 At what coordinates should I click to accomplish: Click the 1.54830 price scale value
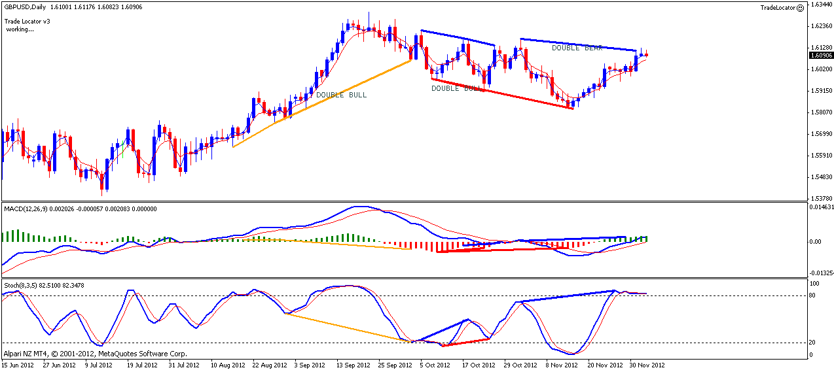pyautogui.click(x=821, y=177)
